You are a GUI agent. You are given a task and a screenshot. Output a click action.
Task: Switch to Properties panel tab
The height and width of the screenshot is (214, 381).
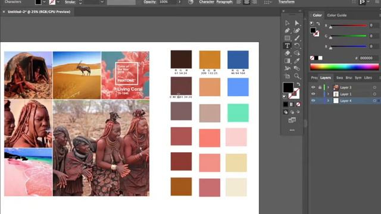click(x=314, y=78)
